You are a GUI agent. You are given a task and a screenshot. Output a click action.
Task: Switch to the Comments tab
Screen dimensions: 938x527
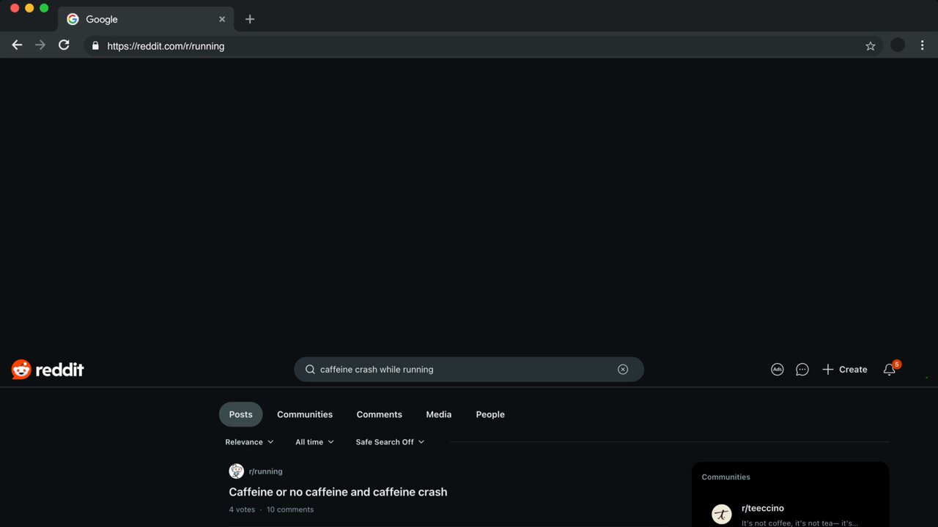(x=379, y=414)
